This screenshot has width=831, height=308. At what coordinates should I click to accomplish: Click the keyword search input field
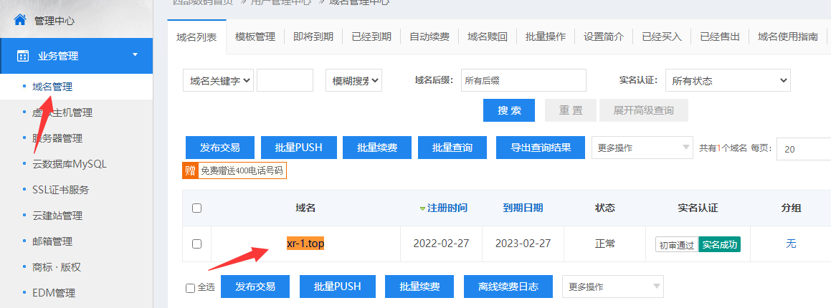(x=285, y=80)
